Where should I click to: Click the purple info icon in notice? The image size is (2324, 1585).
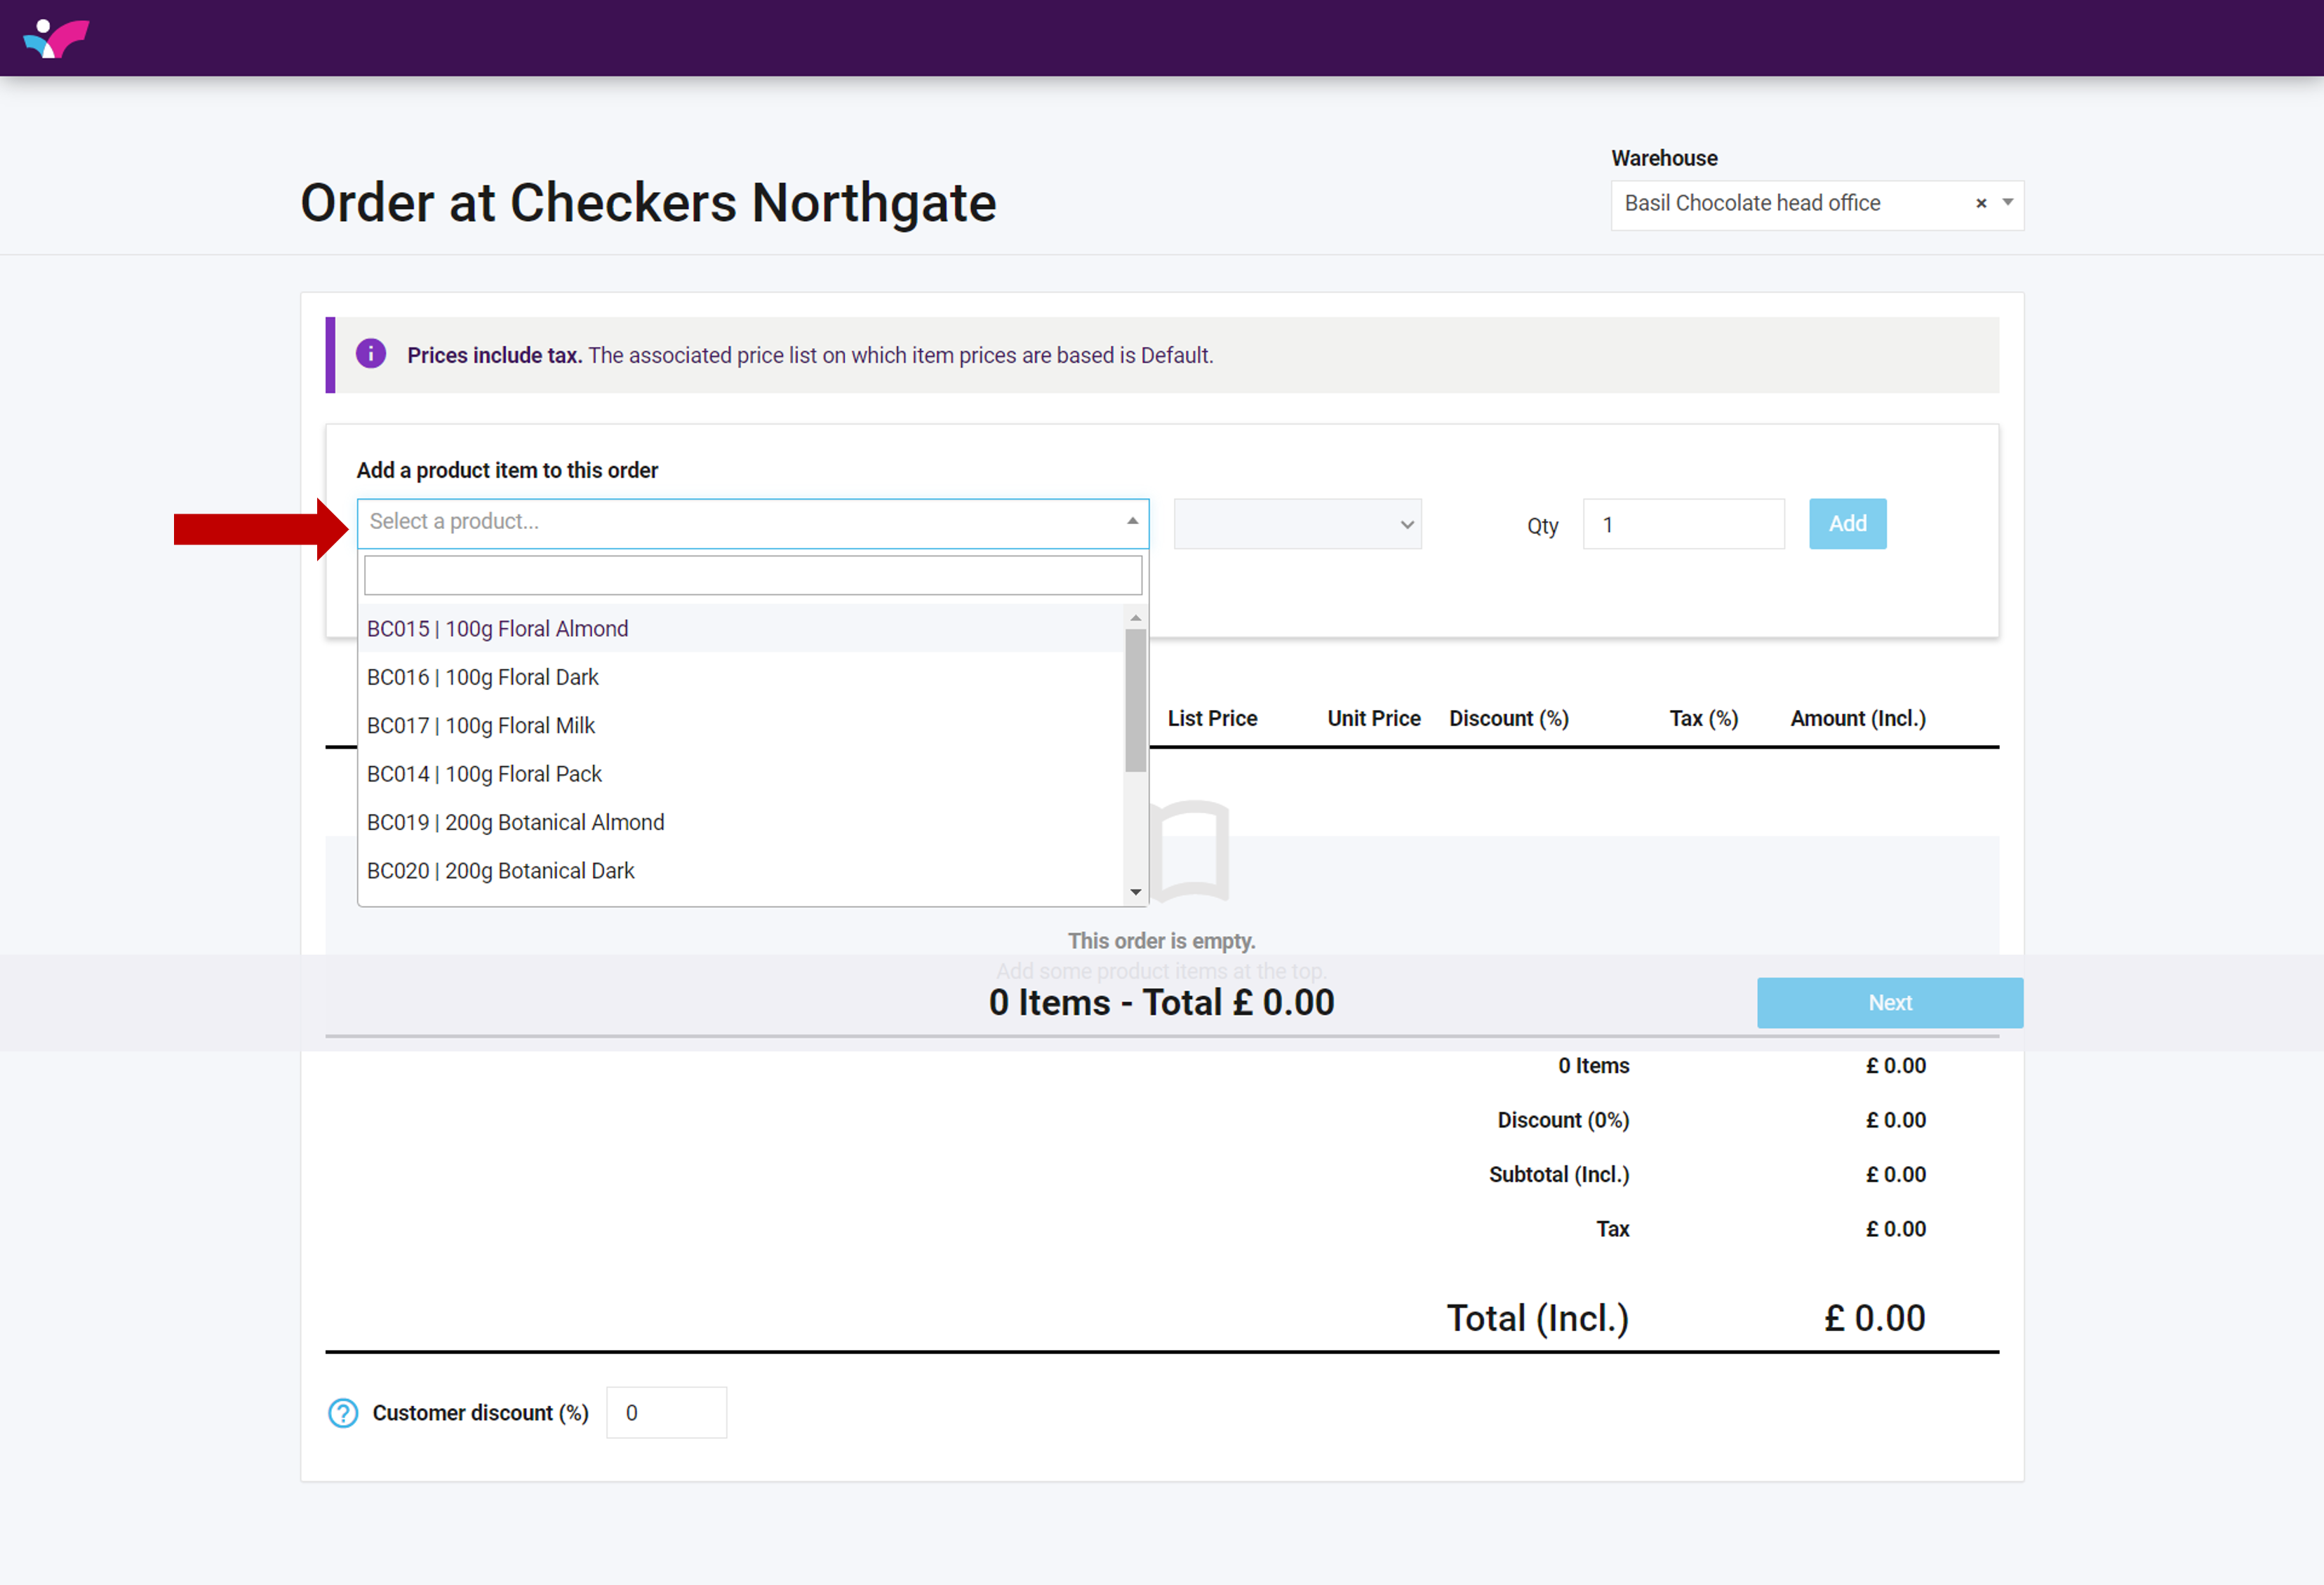pos(371,354)
